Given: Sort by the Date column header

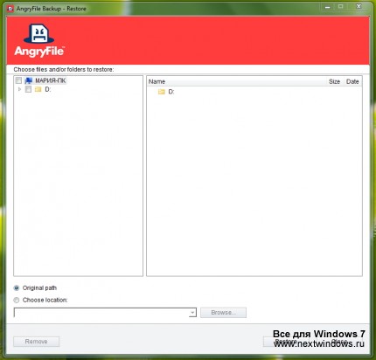Looking at the screenshot, I should click(352, 81).
